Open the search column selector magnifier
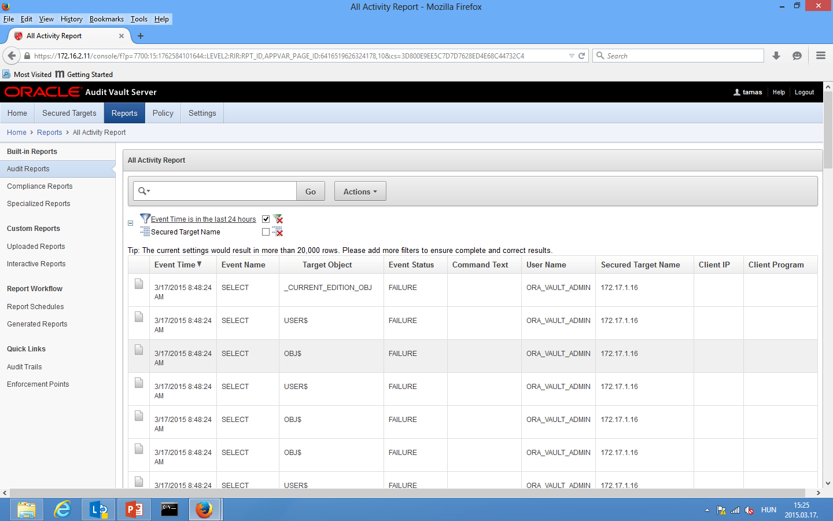Screen dimensions: 833x521 click(144, 191)
